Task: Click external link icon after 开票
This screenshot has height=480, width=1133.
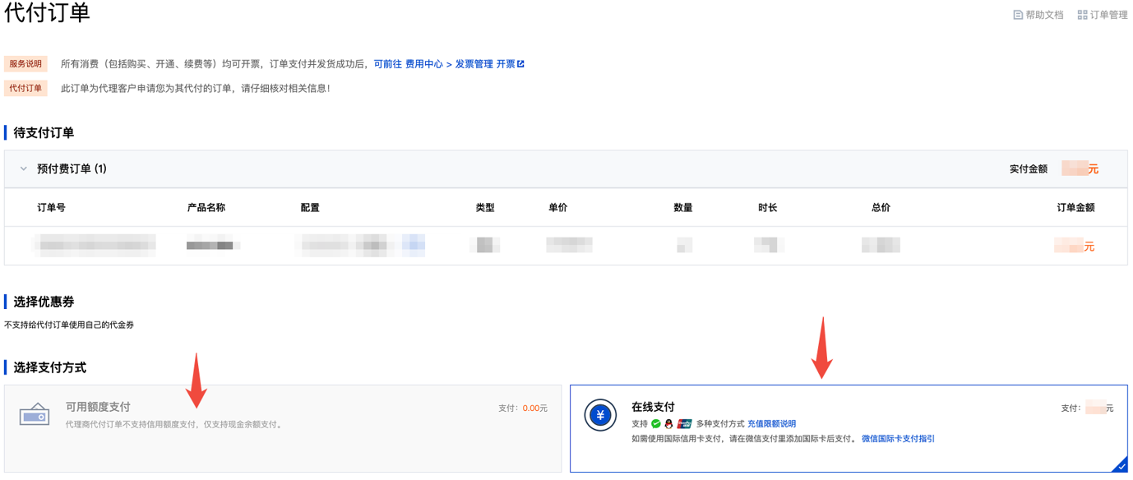Action: (x=520, y=64)
